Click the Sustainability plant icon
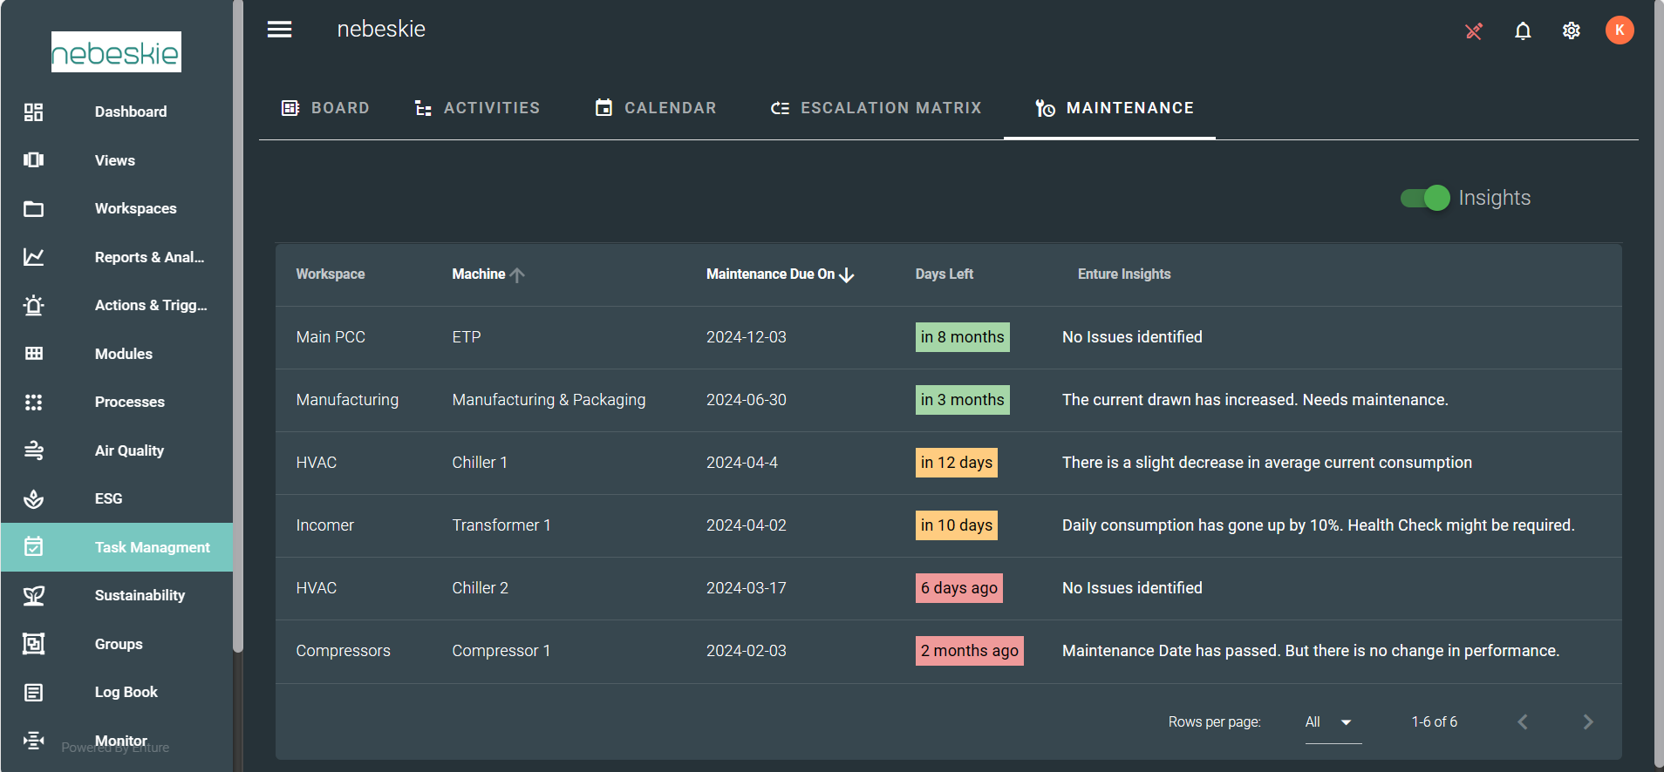This screenshot has height=772, width=1664. [x=34, y=596]
